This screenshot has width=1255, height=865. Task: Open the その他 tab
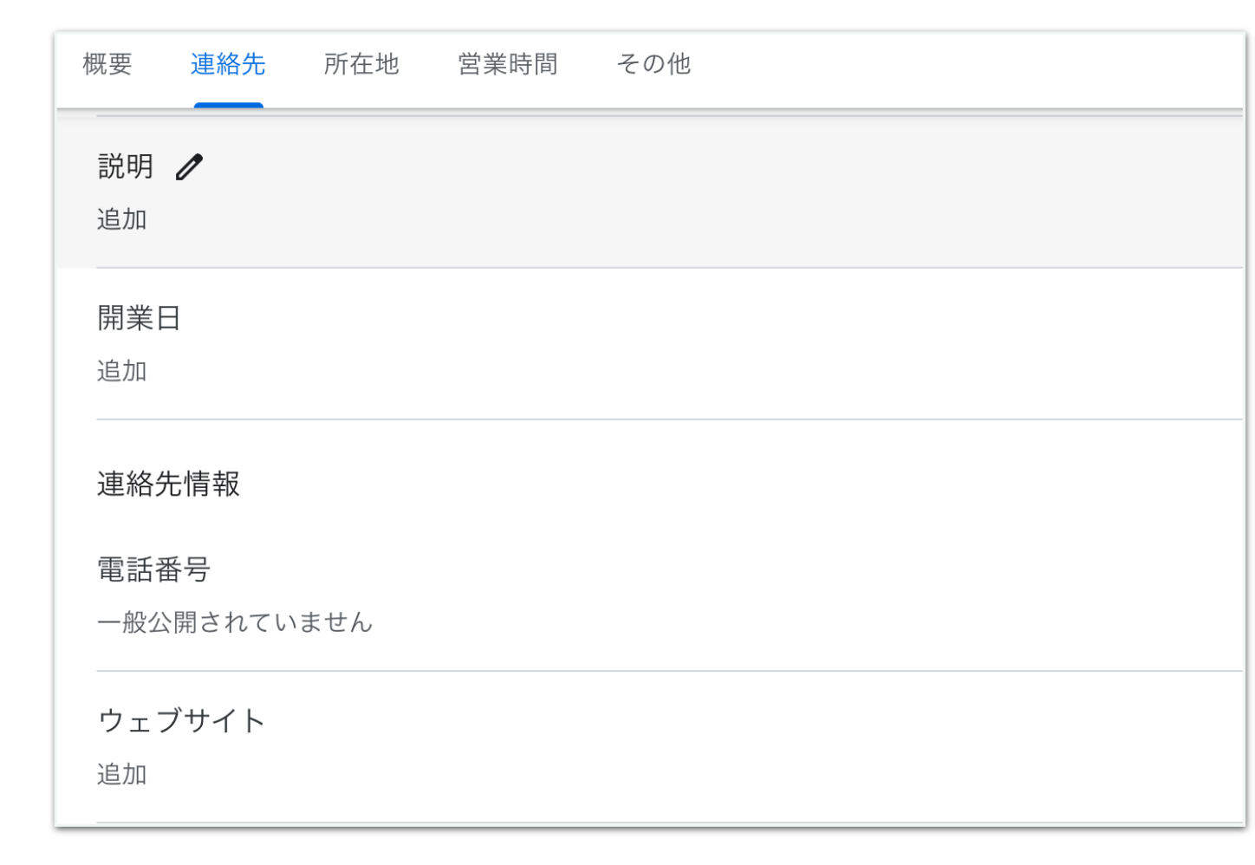(x=654, y=64)
